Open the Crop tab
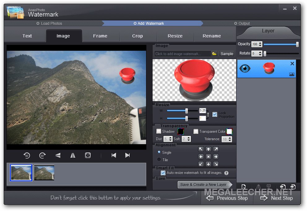307x211 pixels. (137, 36)
